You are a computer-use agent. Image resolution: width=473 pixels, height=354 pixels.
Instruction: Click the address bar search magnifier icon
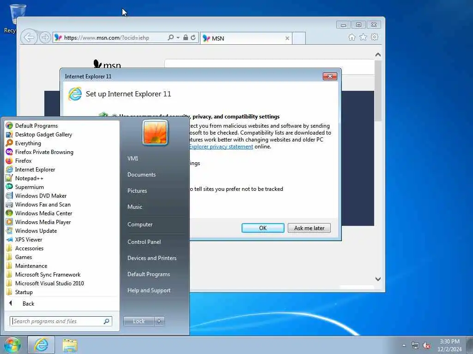tap(171, 38)
